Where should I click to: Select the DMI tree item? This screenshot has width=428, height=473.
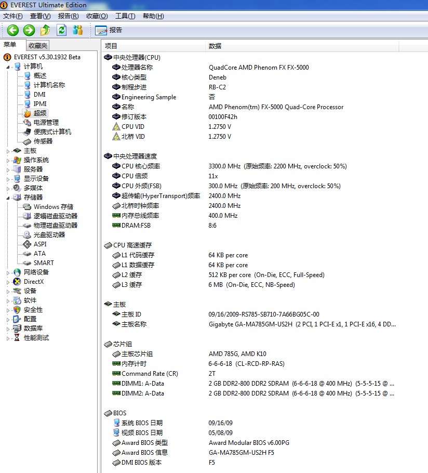39,95
